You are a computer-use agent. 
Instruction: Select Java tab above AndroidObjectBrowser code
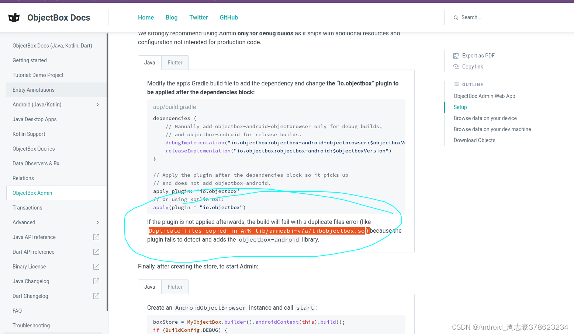(149, 287)
